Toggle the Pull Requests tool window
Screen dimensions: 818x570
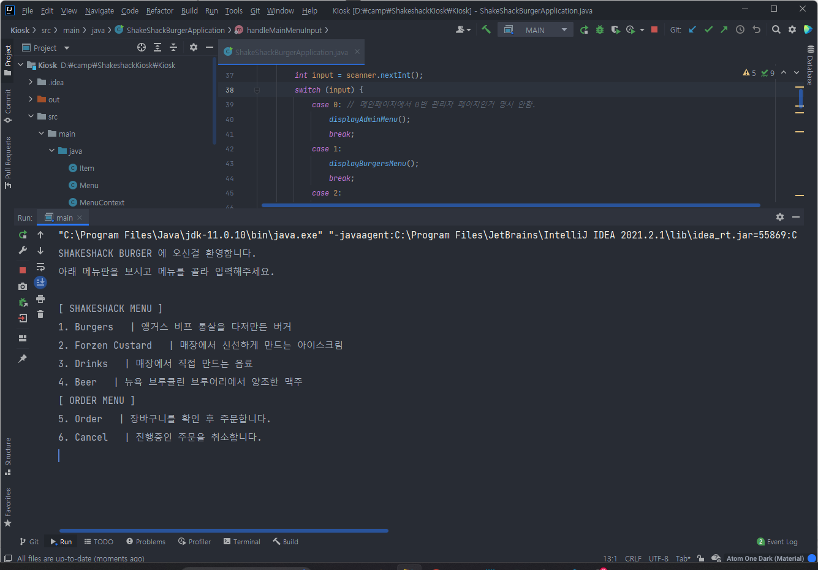pos(8,162)
